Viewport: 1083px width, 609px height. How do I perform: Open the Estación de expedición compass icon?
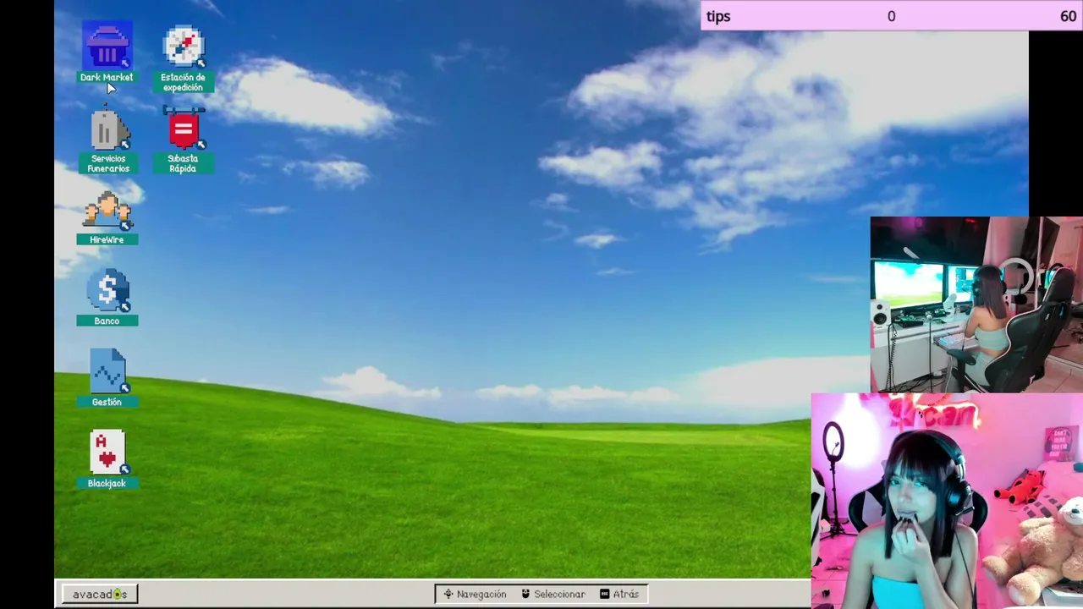point(184,47)
